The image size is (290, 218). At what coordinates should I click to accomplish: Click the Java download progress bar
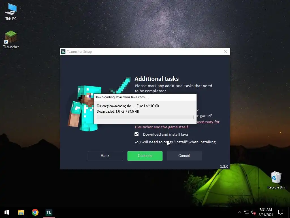click(x=145, y=117)
